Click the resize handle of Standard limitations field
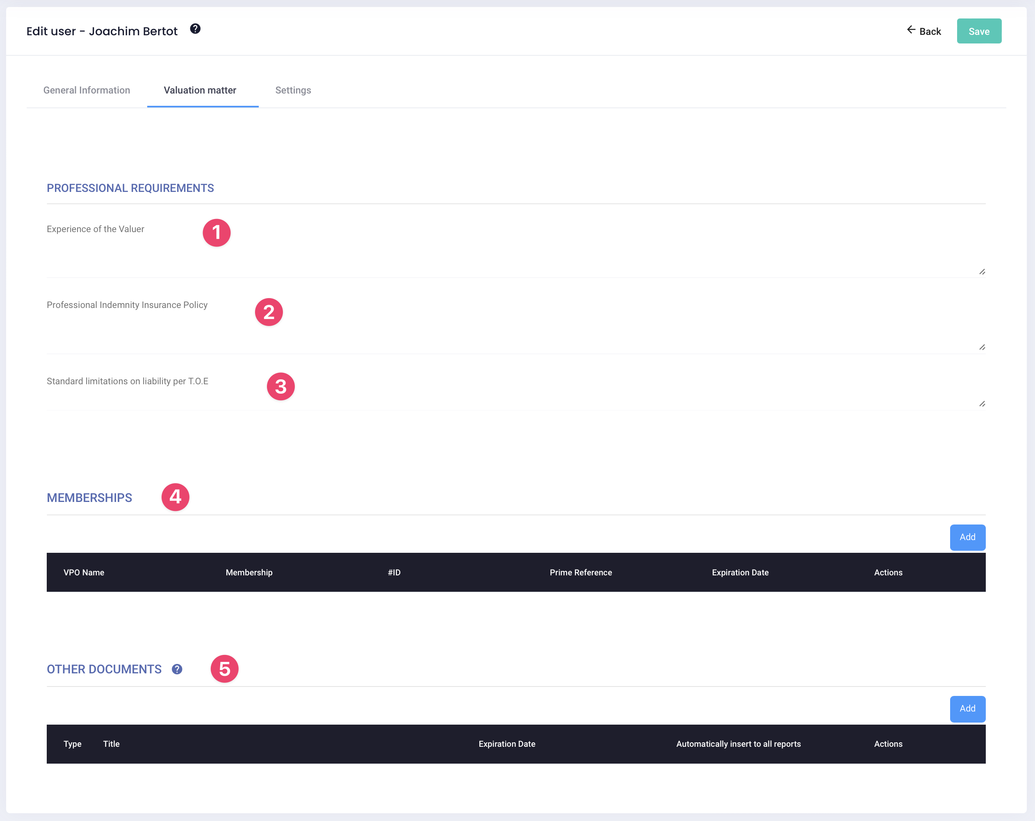The height and width of the screenshot is (821, 1035). (982, 404)
